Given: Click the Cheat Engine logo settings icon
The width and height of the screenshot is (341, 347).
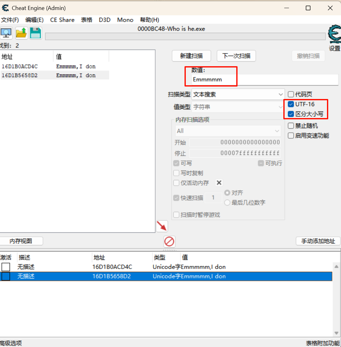Looking at the screenshot, I should pyautogui.click(x=334, y=34).
